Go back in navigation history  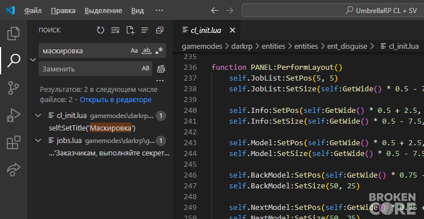pos(214,10)
